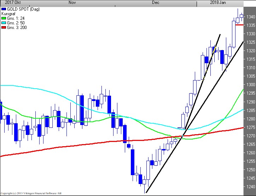Select the 'Gns. 2: 50' label
Viewport: 256px width, 196px height.
pos(16,23)
